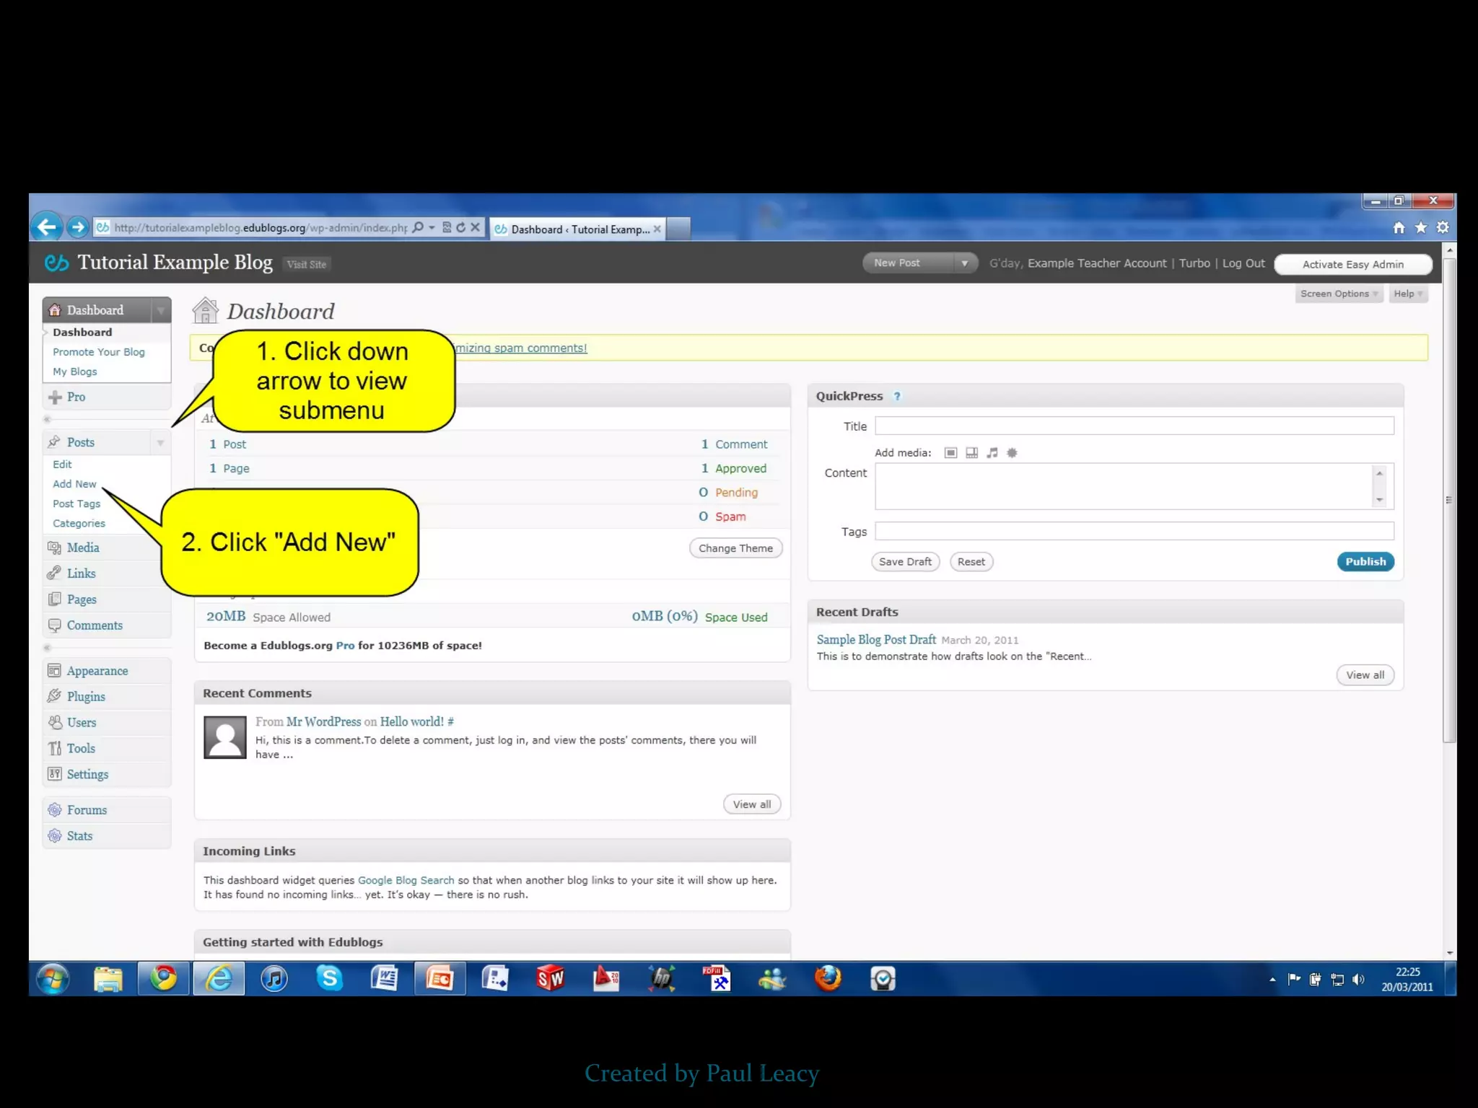Screen dimensions: 1478x1108
Task: Click the add media starburst icon
Action: coord(1012,453)
